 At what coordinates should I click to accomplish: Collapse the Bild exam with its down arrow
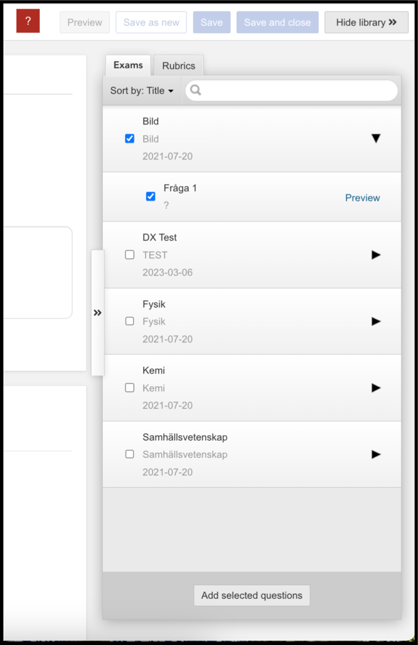pyautogui.click(x=376, y=138)
